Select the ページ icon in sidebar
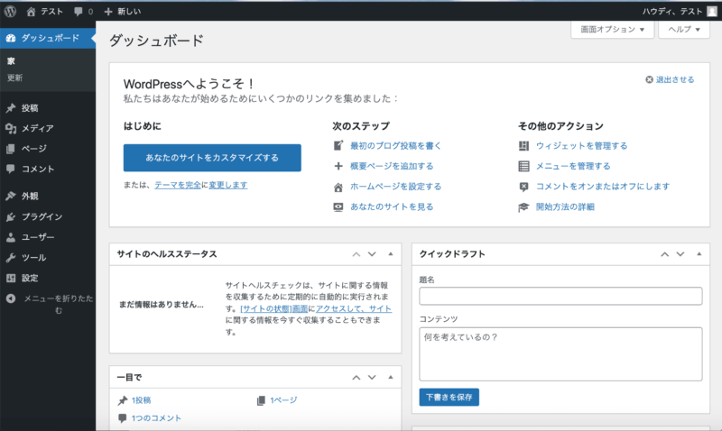This screenshot has height=431, width=722. [11, 149]
